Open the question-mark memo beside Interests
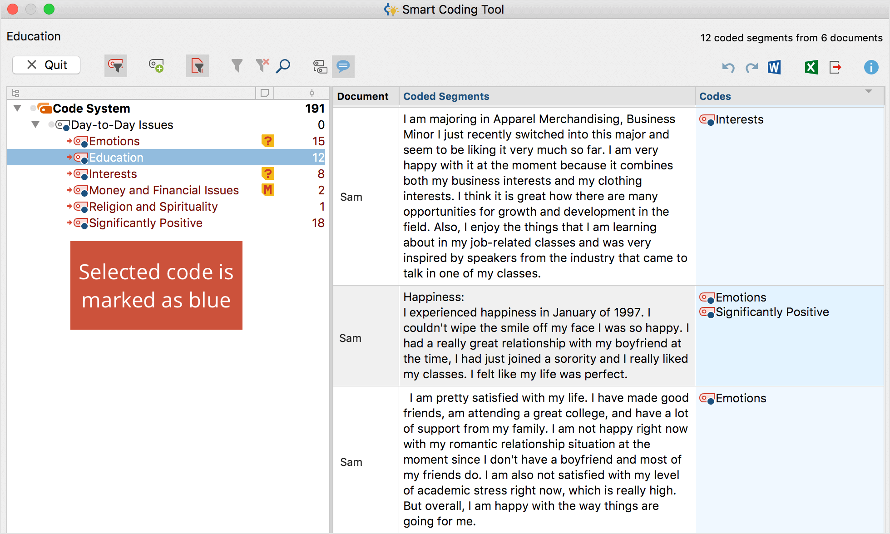 tap(268, 173)
